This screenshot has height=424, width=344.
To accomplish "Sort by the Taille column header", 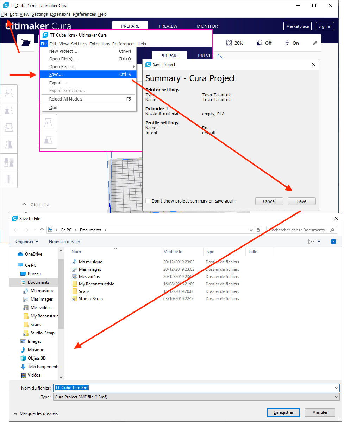I will pyautogui.click(x=252, y=252).
